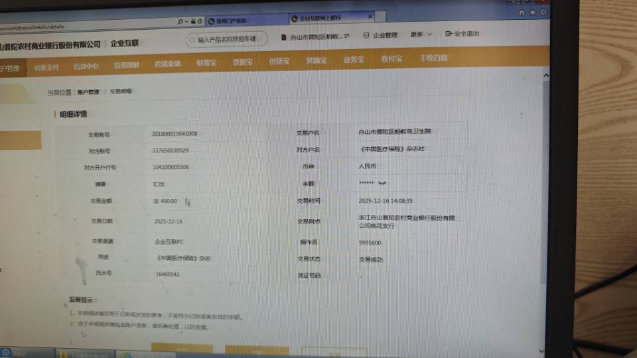The image size is (637, 358).
Task: Click the browser favorites star icon
Action: 532,13
